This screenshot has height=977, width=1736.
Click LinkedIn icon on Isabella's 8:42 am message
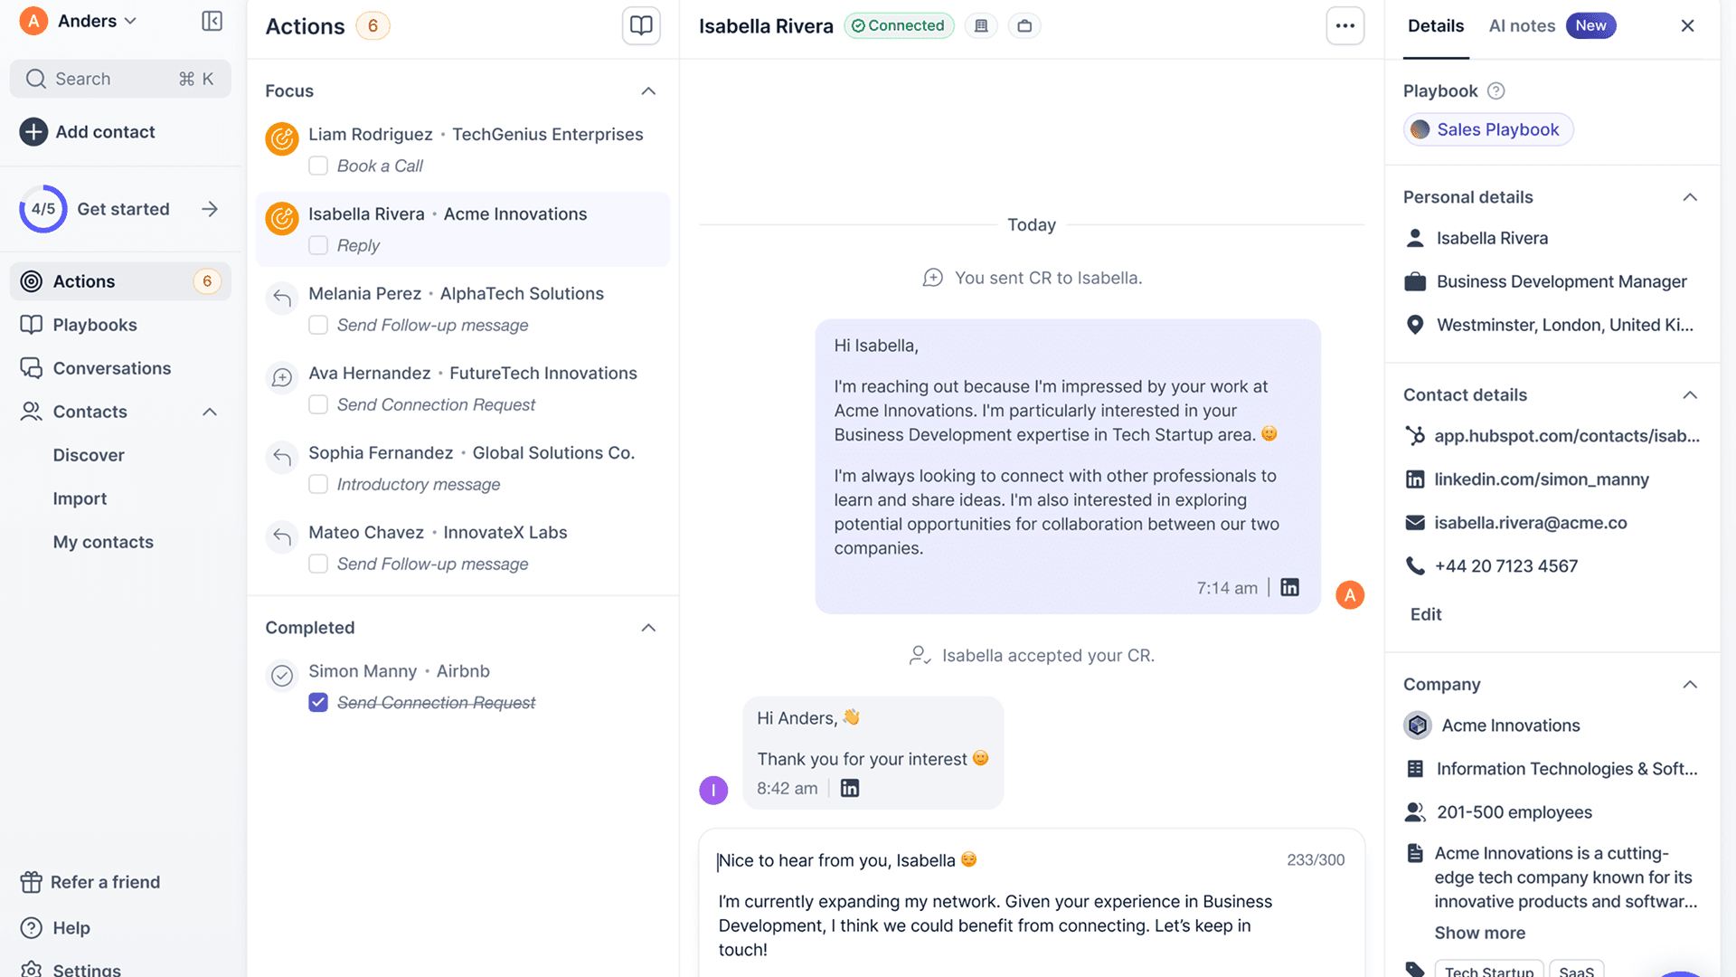[x=850, y=788]
